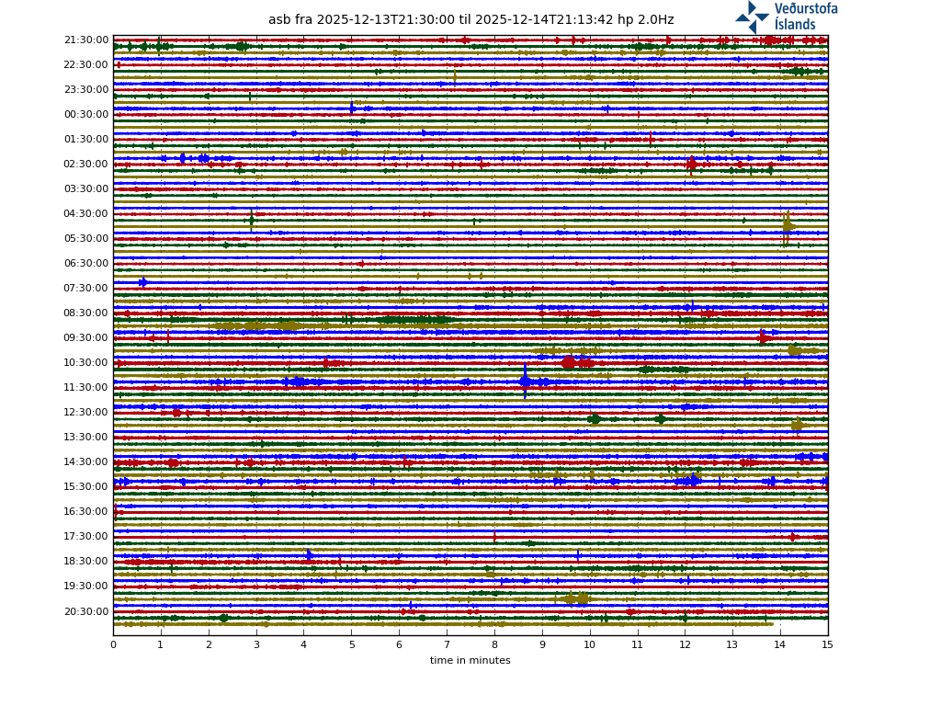Click the 8 tick on minutes axis
This screenshot has height=706, width=941.
[x=494, y=644]
